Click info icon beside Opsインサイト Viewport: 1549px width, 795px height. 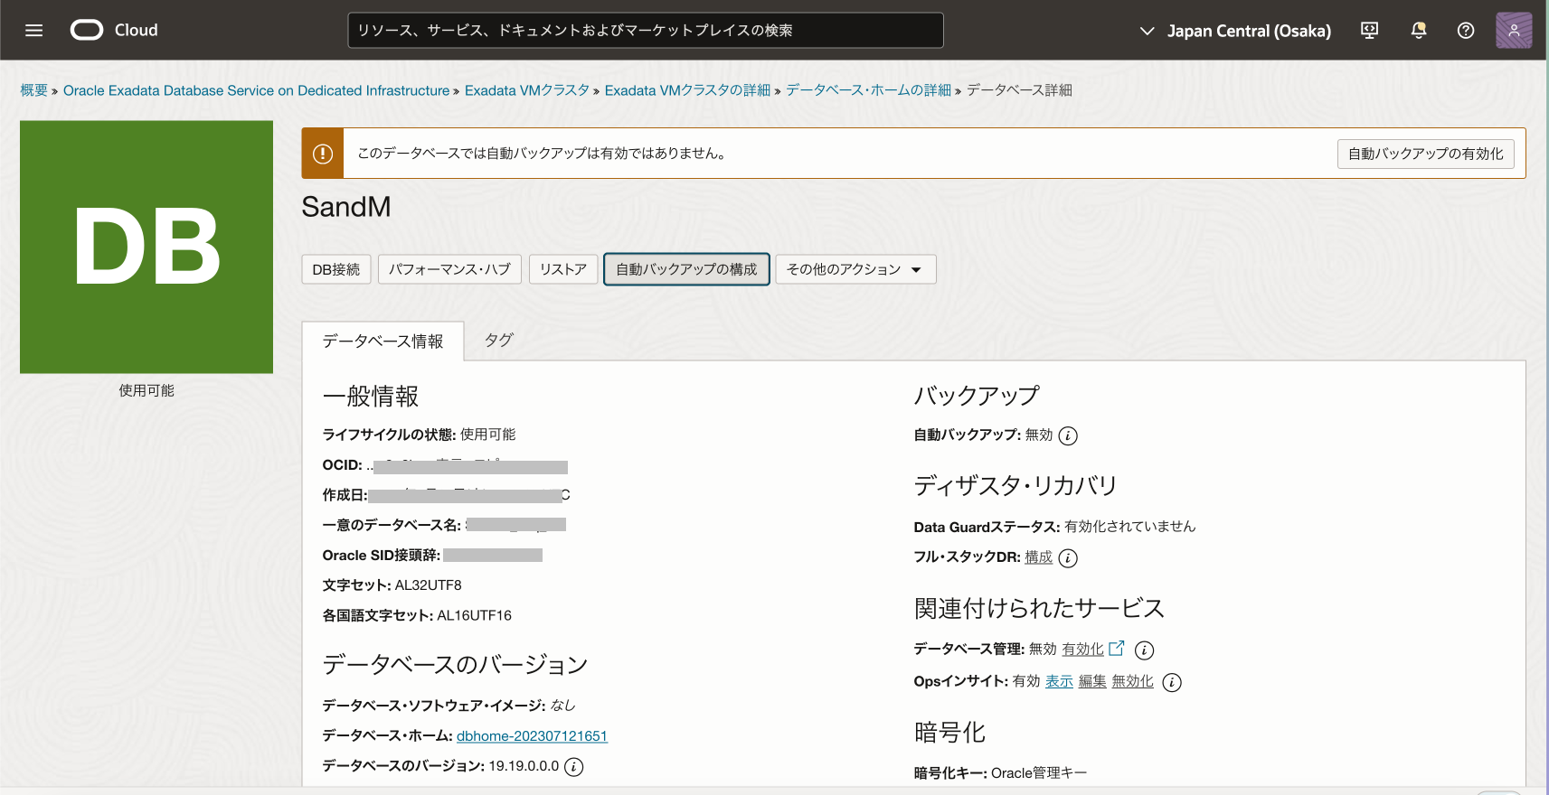tap(1172, 682)
